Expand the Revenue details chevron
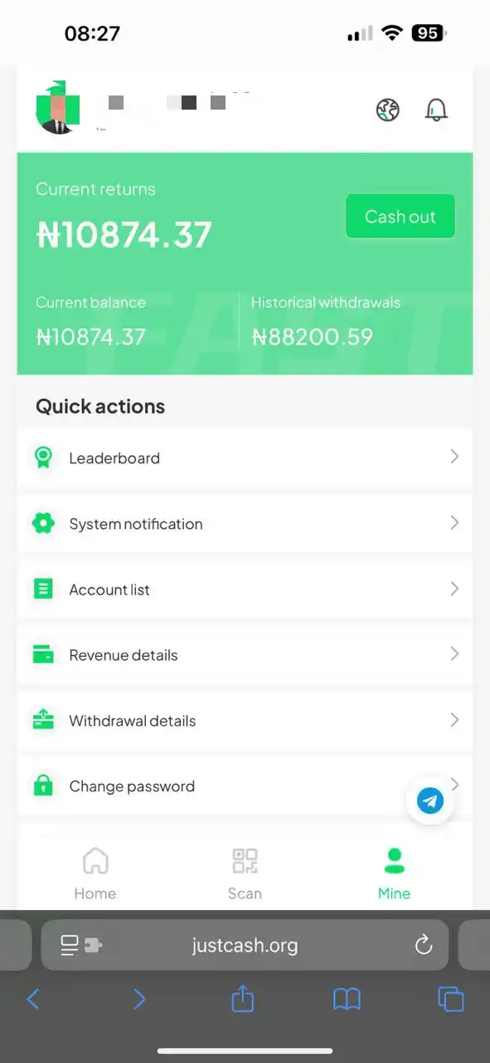This screenshot has height=1063, width=490. point(454,654)
